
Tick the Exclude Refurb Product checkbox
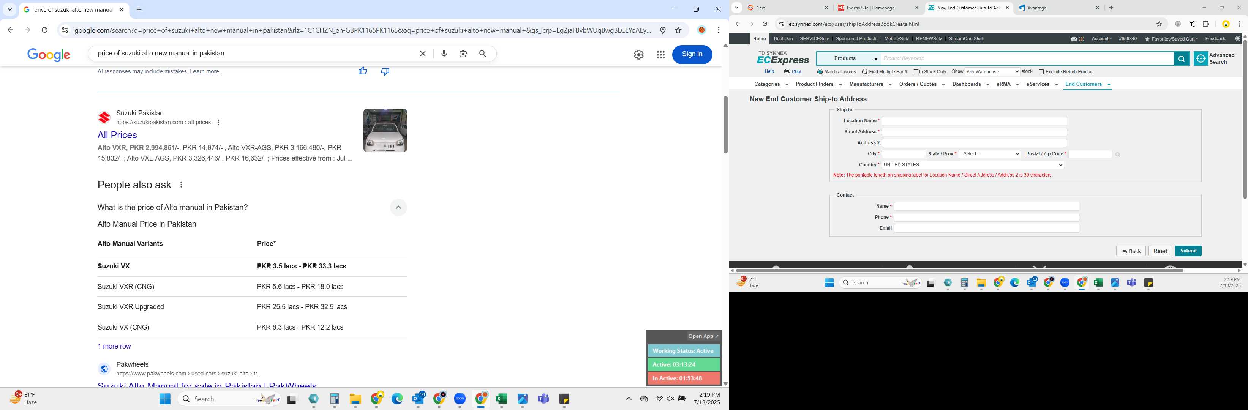pos(1041,72)
